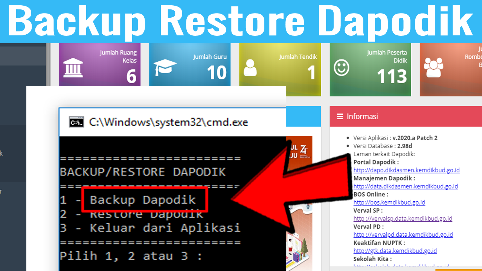Click the cmd.exe title bar path text

coord(168,122)
